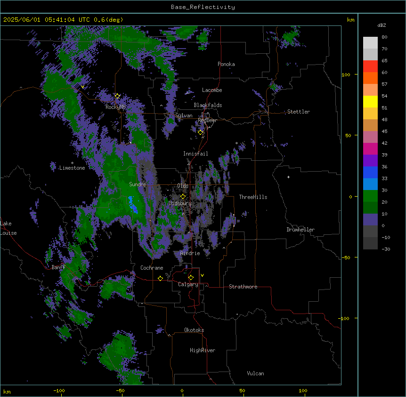The width and height of the screenshot is (406, 397).
Task: Click the yellow diamond marker below RedDeer
Action: [x=201, y=132]
